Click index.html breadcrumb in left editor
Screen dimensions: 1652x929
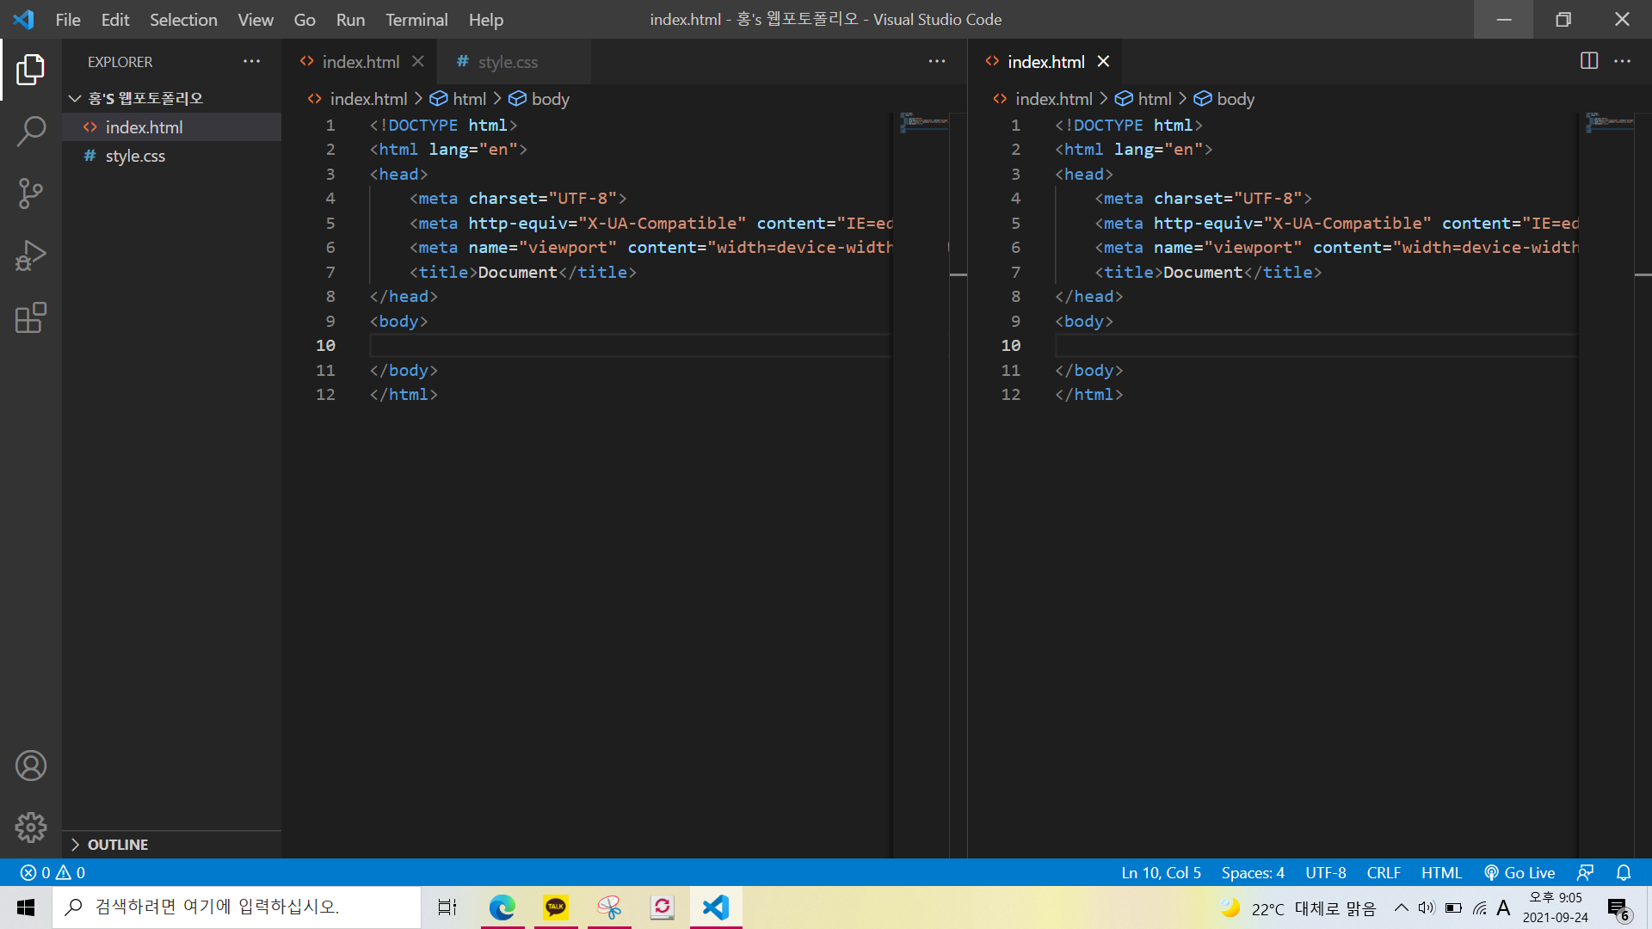(358, 99)
